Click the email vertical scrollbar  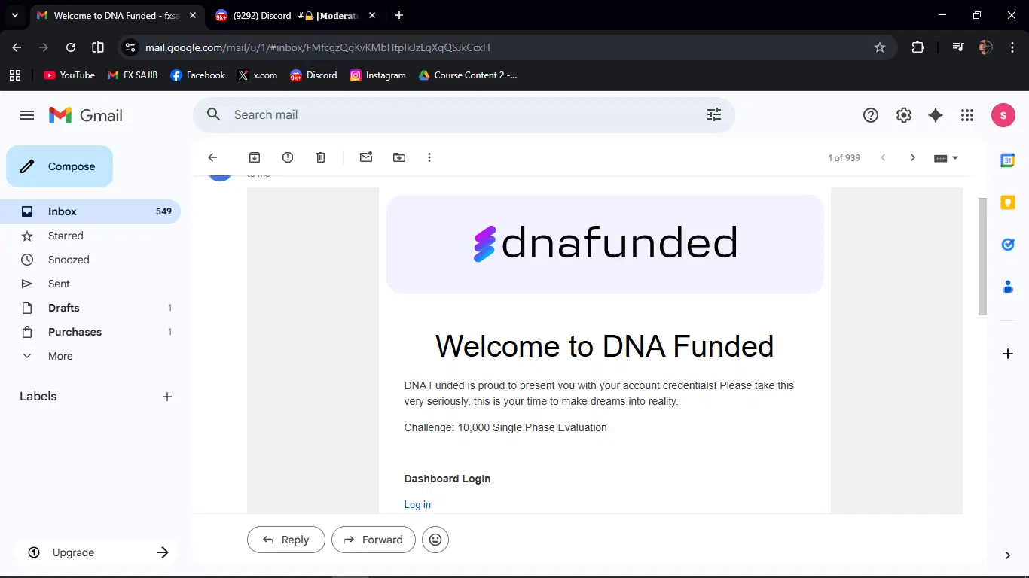click(x=982, y=257)
